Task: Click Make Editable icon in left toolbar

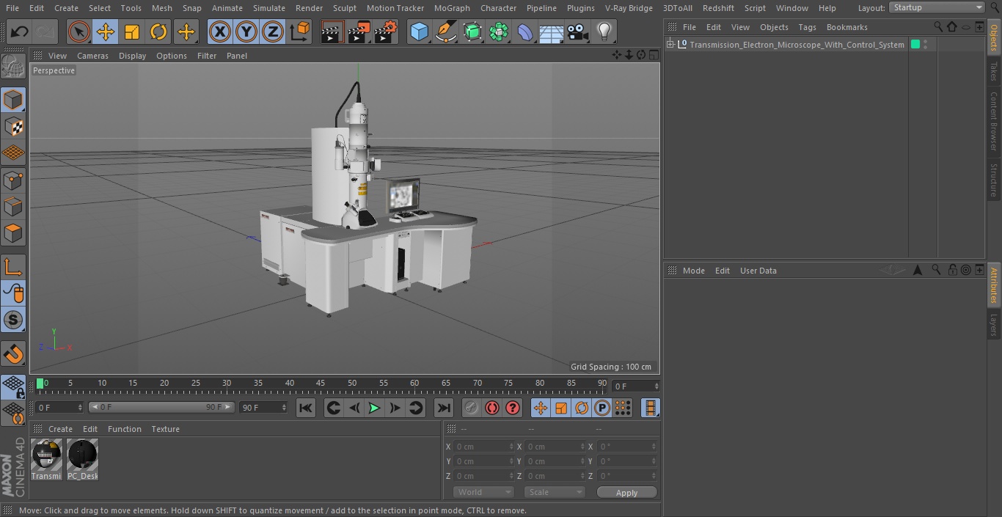Action: pos(13,67)
